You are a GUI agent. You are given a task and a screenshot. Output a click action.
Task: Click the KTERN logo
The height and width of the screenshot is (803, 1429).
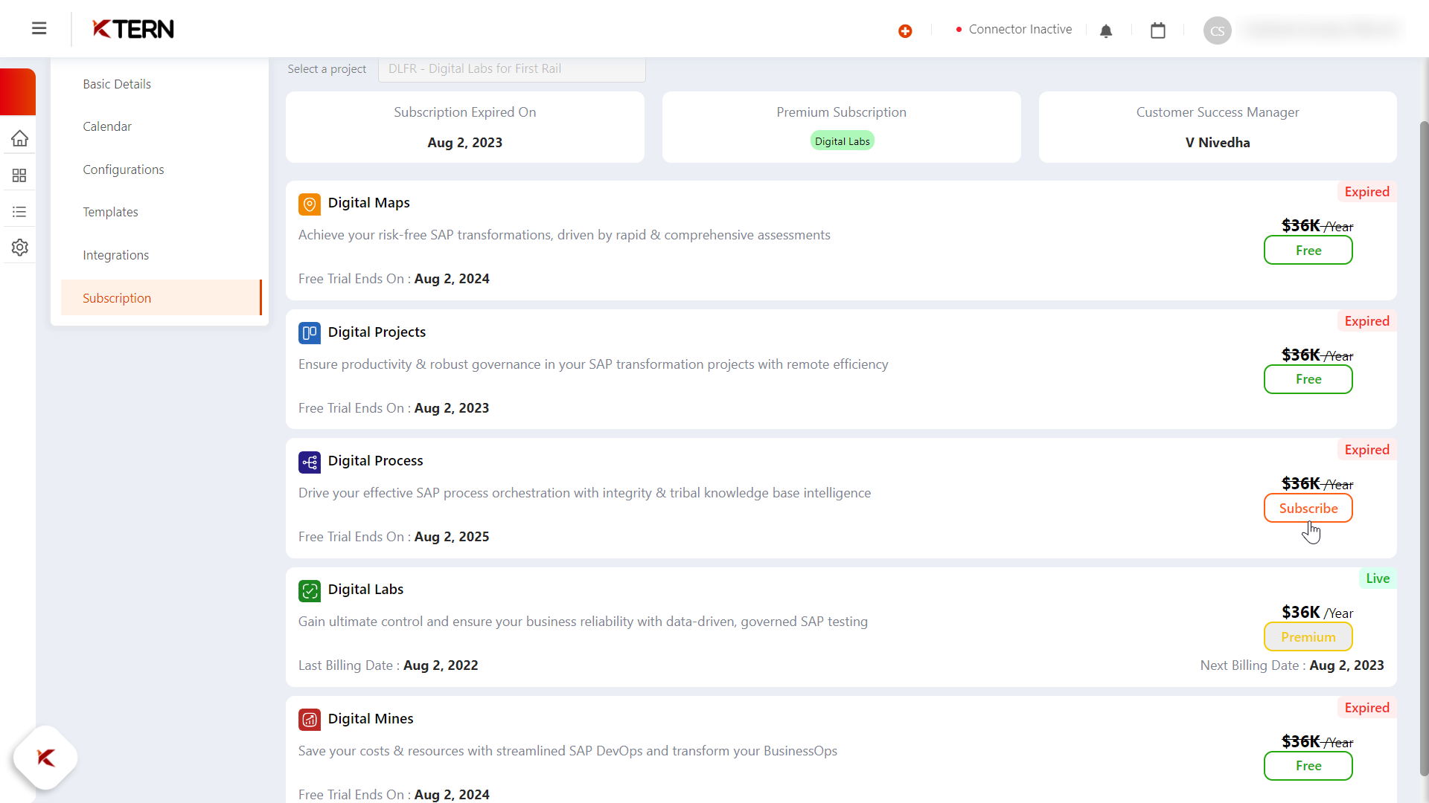click(x=133, y=29)
